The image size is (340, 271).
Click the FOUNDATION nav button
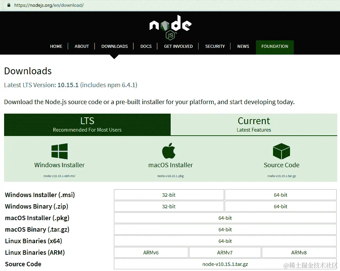pyautogui.click(x=275, y=47)
